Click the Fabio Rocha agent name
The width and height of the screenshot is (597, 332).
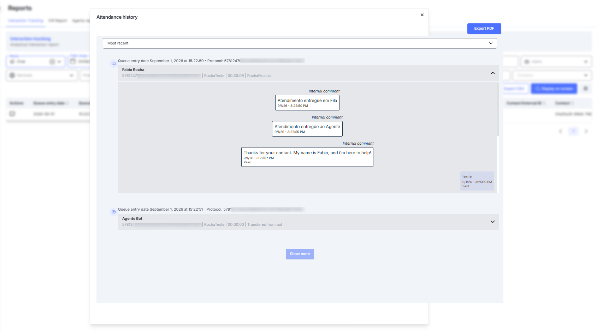tap(133, 70)
